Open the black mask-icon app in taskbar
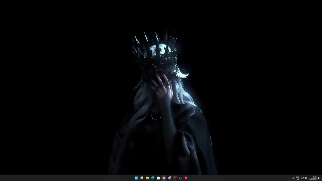Image resolution: width=322 pixels, height=181 pixels. [x=180, y=178]
